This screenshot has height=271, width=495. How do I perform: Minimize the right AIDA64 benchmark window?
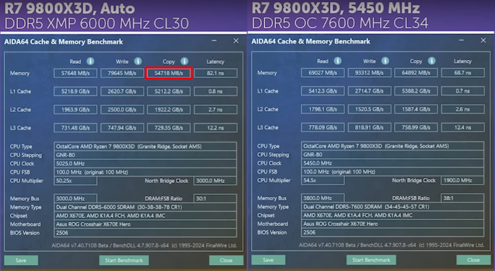pos(462,41)
